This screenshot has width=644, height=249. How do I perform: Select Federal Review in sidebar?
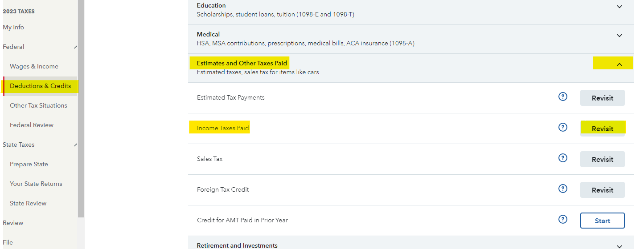click(32, 125)
